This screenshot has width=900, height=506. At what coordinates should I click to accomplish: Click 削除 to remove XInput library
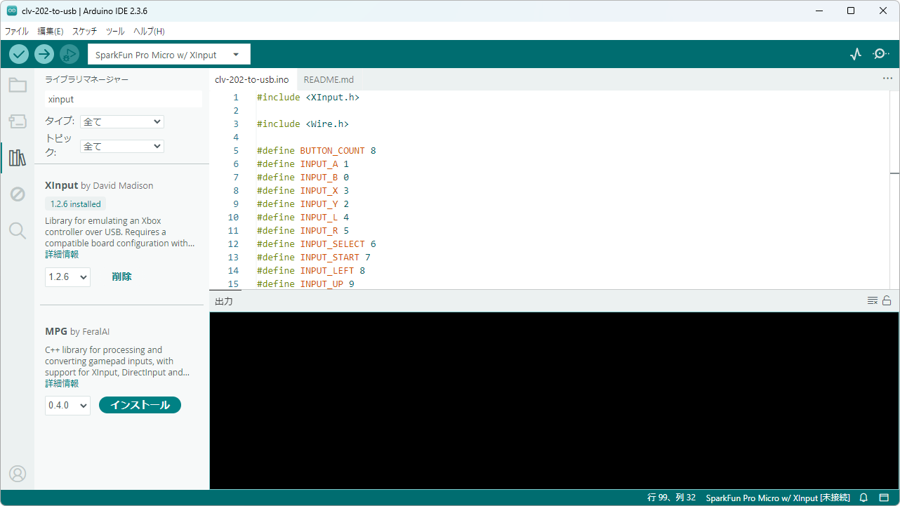121,277
